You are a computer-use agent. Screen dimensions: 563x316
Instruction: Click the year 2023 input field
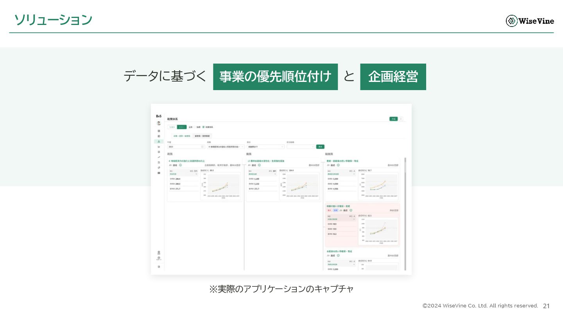click(x=186, y=147)
